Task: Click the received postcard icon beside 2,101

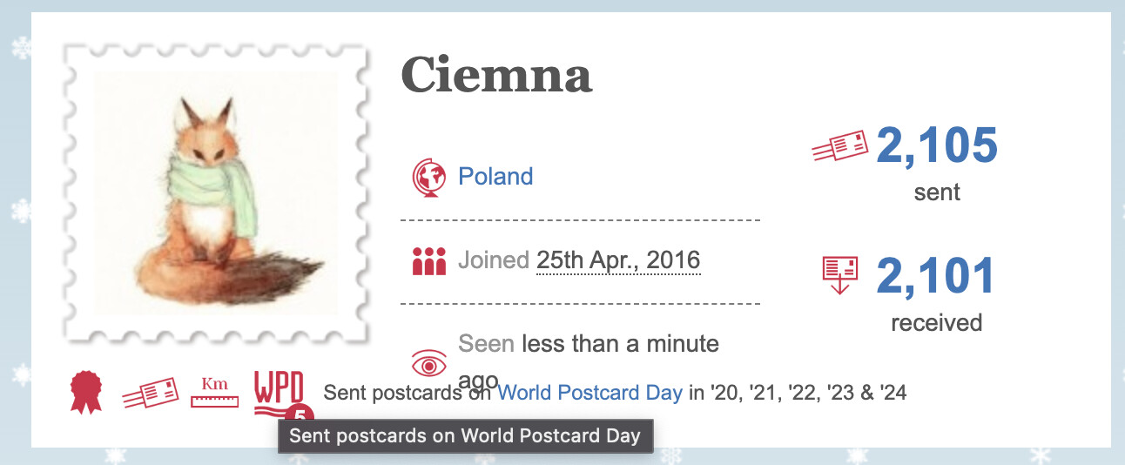Action: pyautogui.click(x=840, y=275)
